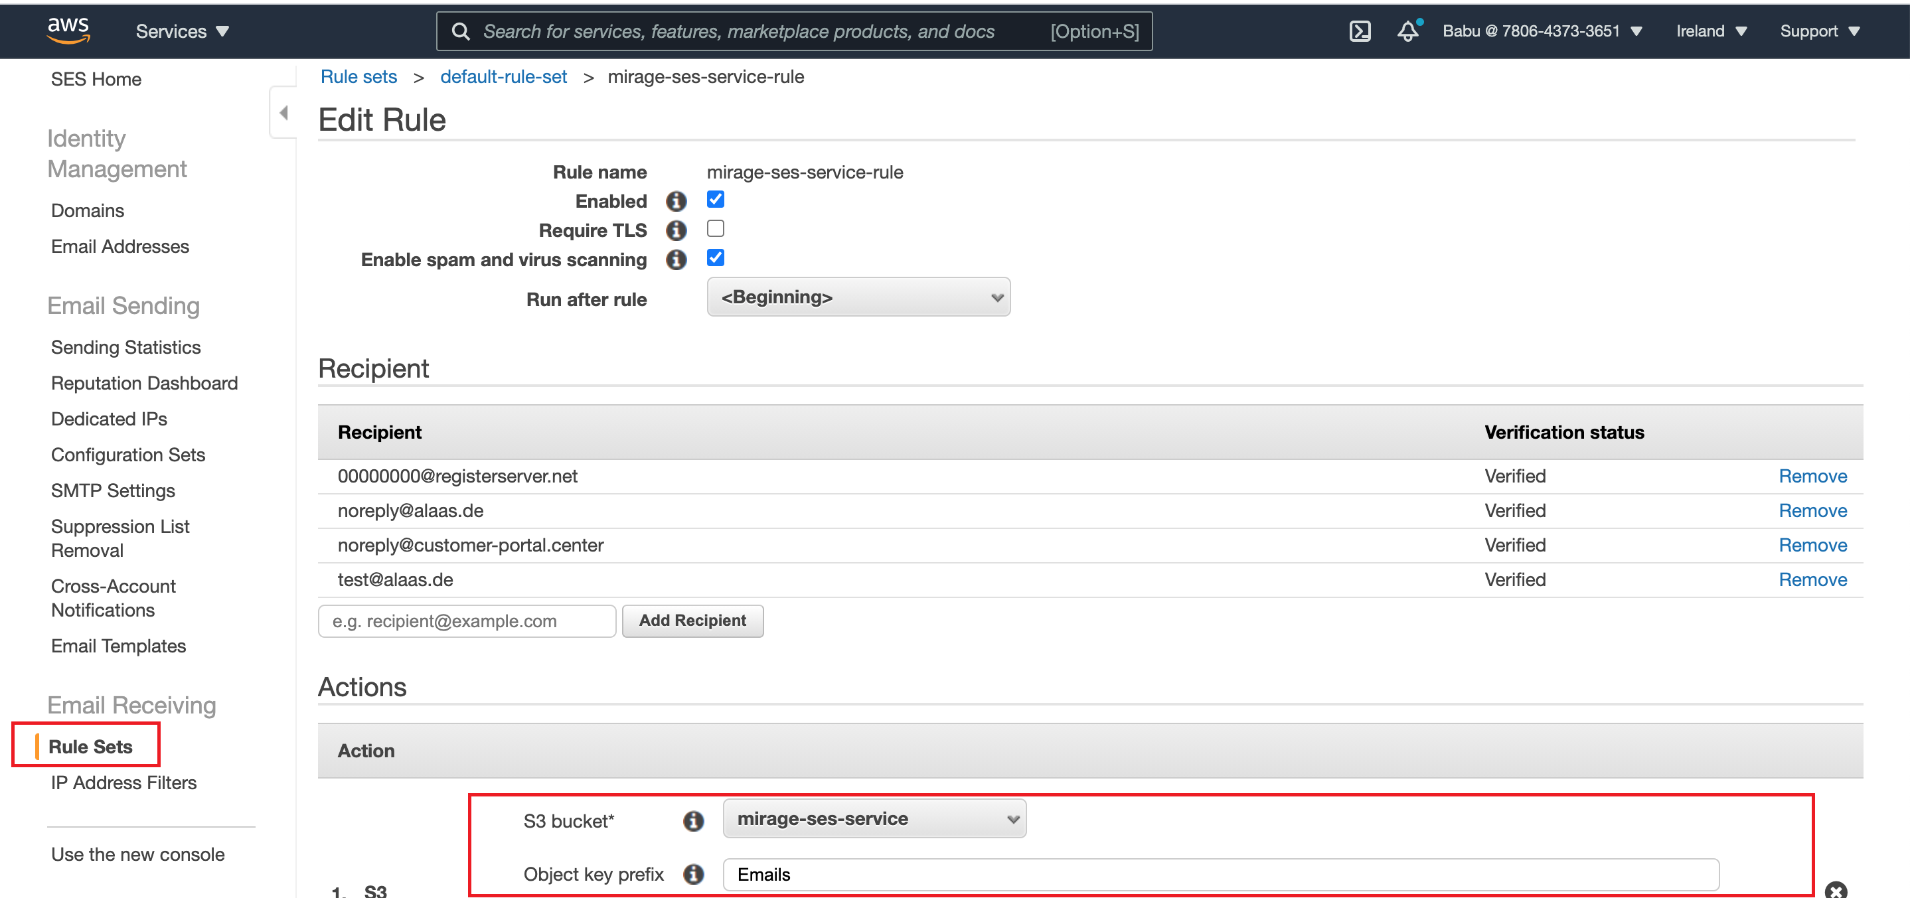Viewport: 1910px width, 898px height.
Task: Open the Support dropdown menu
Action: point(1820,31)
